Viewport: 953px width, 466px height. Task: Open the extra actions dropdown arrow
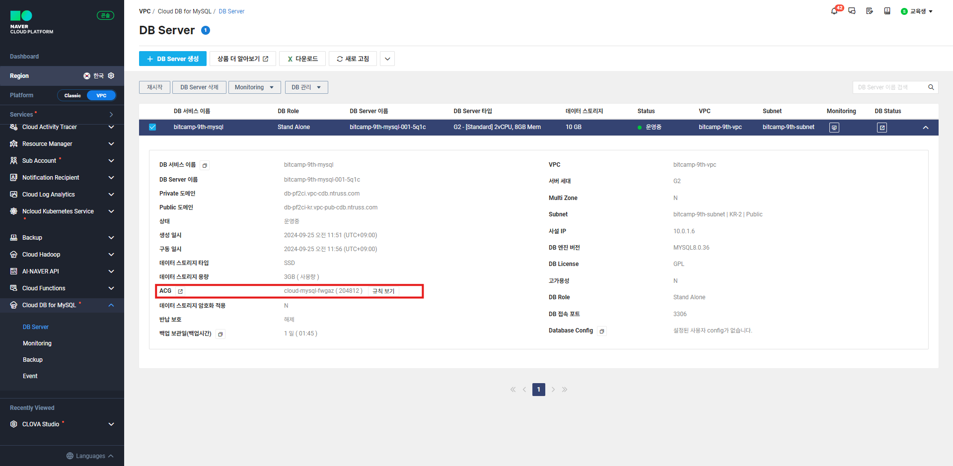[x=387, y=59]
